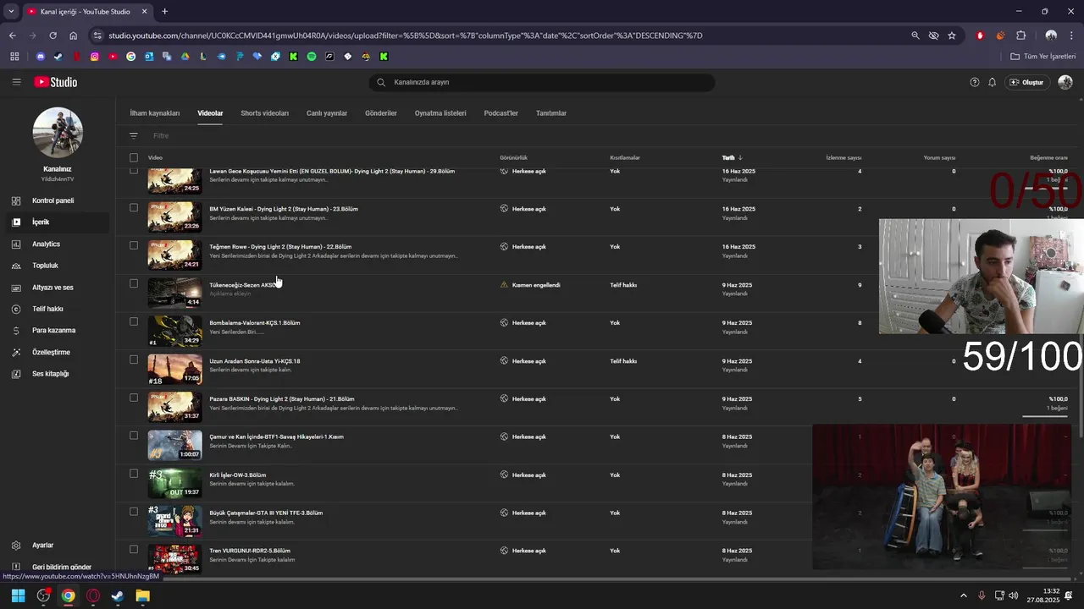Check the box for Çamur ve Kan İçinde-BTF1
The width and height of the screenshot is (1084, 609).
tap(133, 436)
